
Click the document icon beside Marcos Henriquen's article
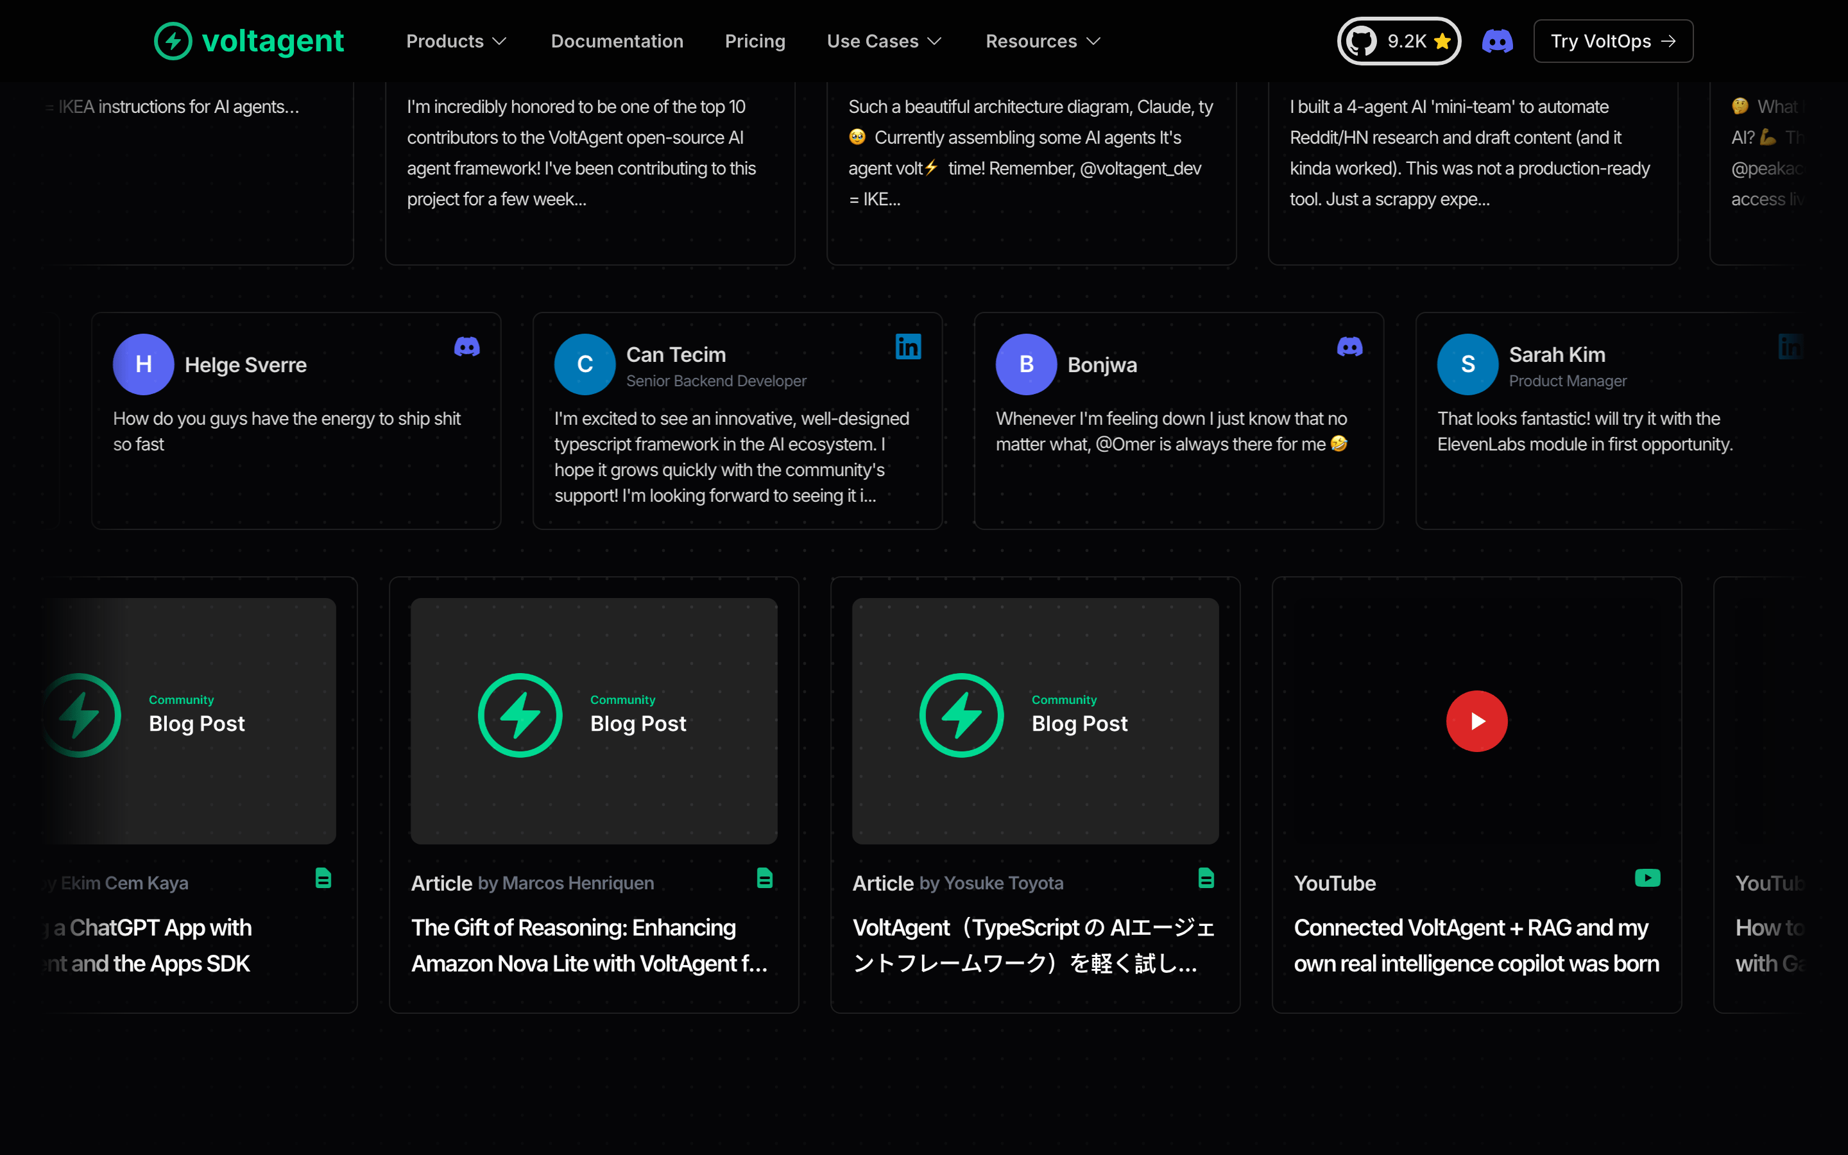pos(764,878)
